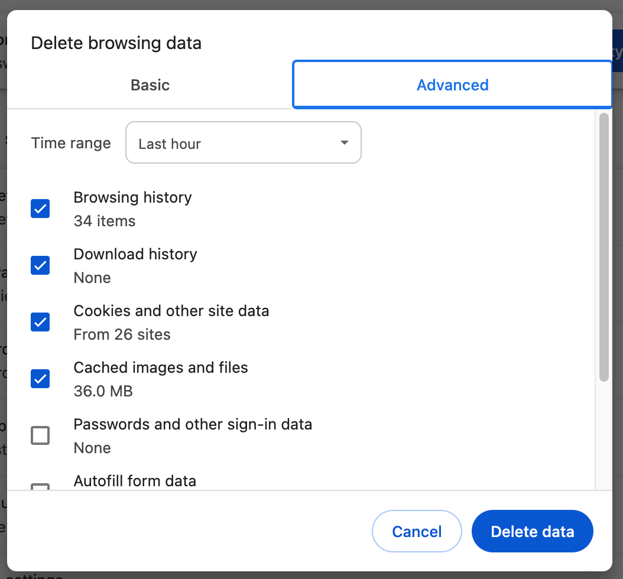The height and width of the screenshot is (579, 623).
Task: Click the dropdown arrow on the time range selector
Action: (344, 142)
